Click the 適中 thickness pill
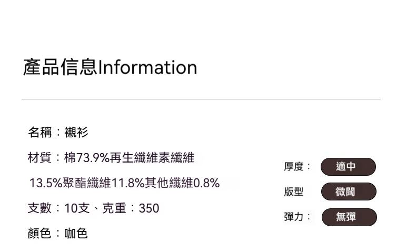 pyautogui.click(x=348, y=167)
